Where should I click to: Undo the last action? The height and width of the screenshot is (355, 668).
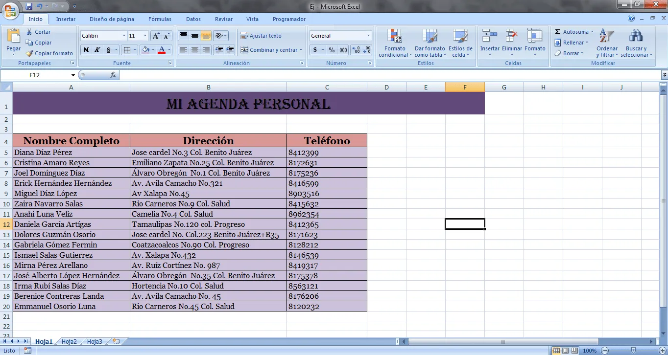tap(39, 6)
